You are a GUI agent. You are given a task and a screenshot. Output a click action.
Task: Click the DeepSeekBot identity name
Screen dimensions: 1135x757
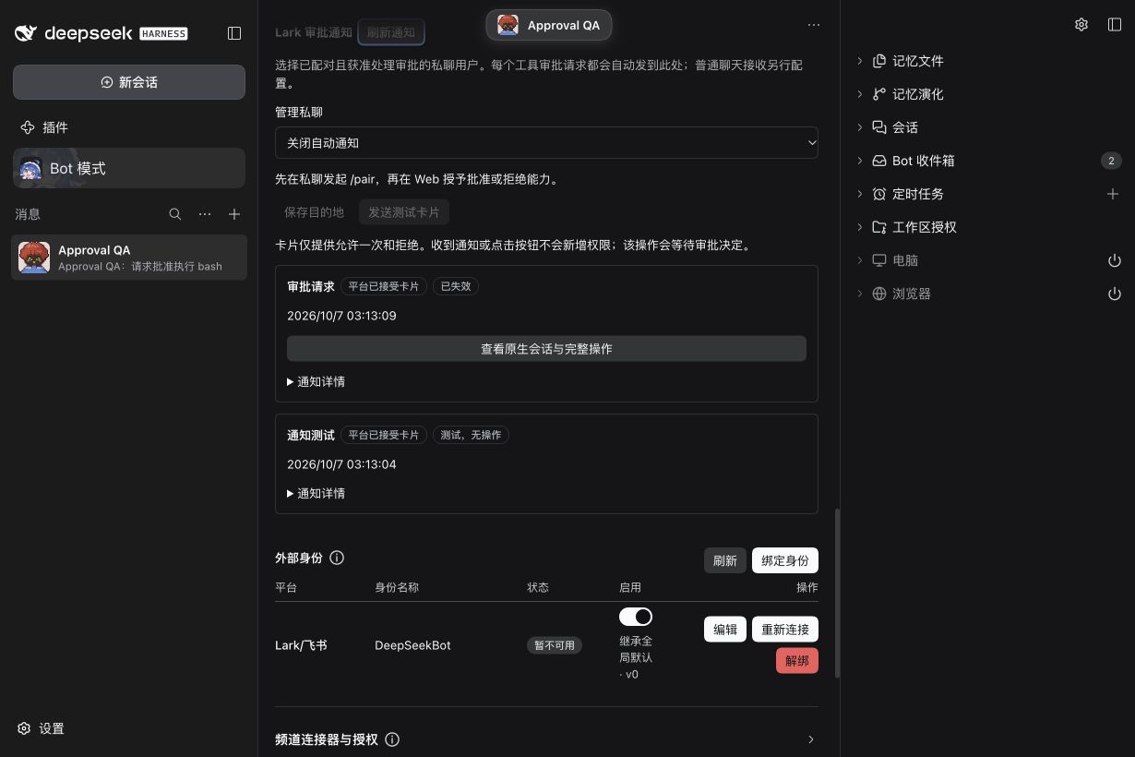tap(412, 645)
